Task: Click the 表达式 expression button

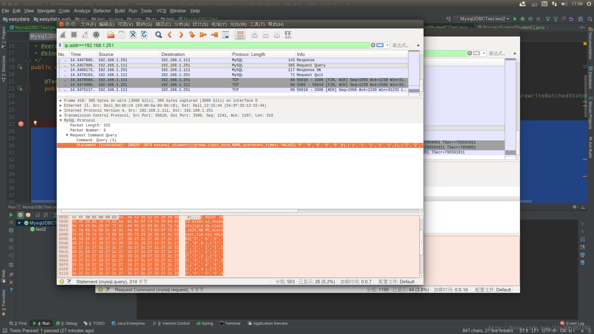Action: [400, 45]
